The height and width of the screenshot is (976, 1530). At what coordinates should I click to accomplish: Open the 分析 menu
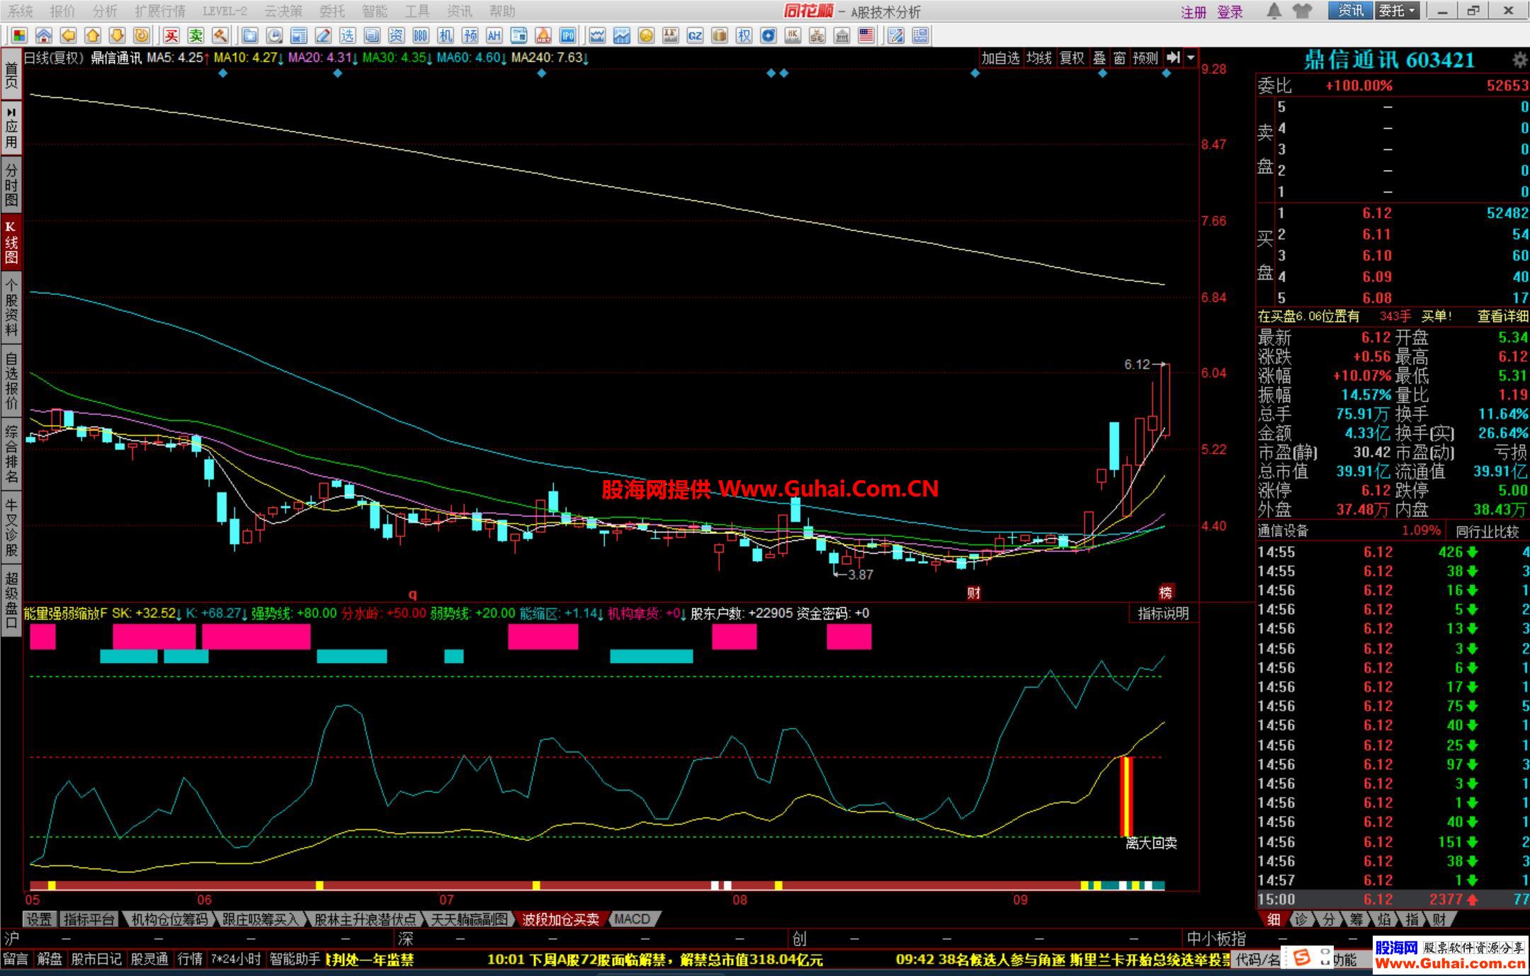click(x=105, y=11)
